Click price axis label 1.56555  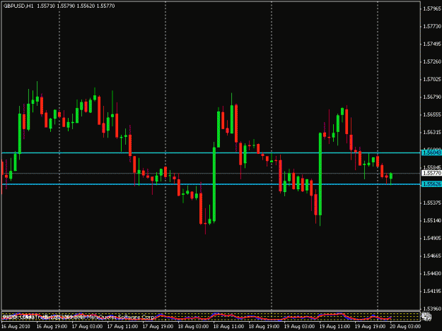tap(432, 115)
